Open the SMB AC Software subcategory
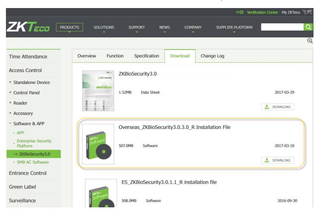Screen dimensions: 319x212 (33, 162)
